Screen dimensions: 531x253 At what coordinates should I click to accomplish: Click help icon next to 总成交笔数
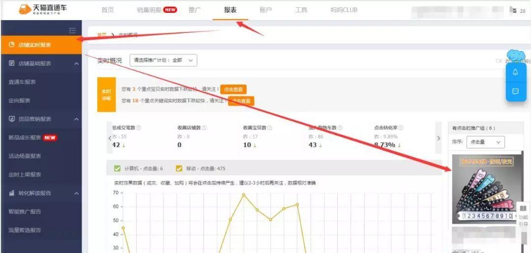pos(139,128)
